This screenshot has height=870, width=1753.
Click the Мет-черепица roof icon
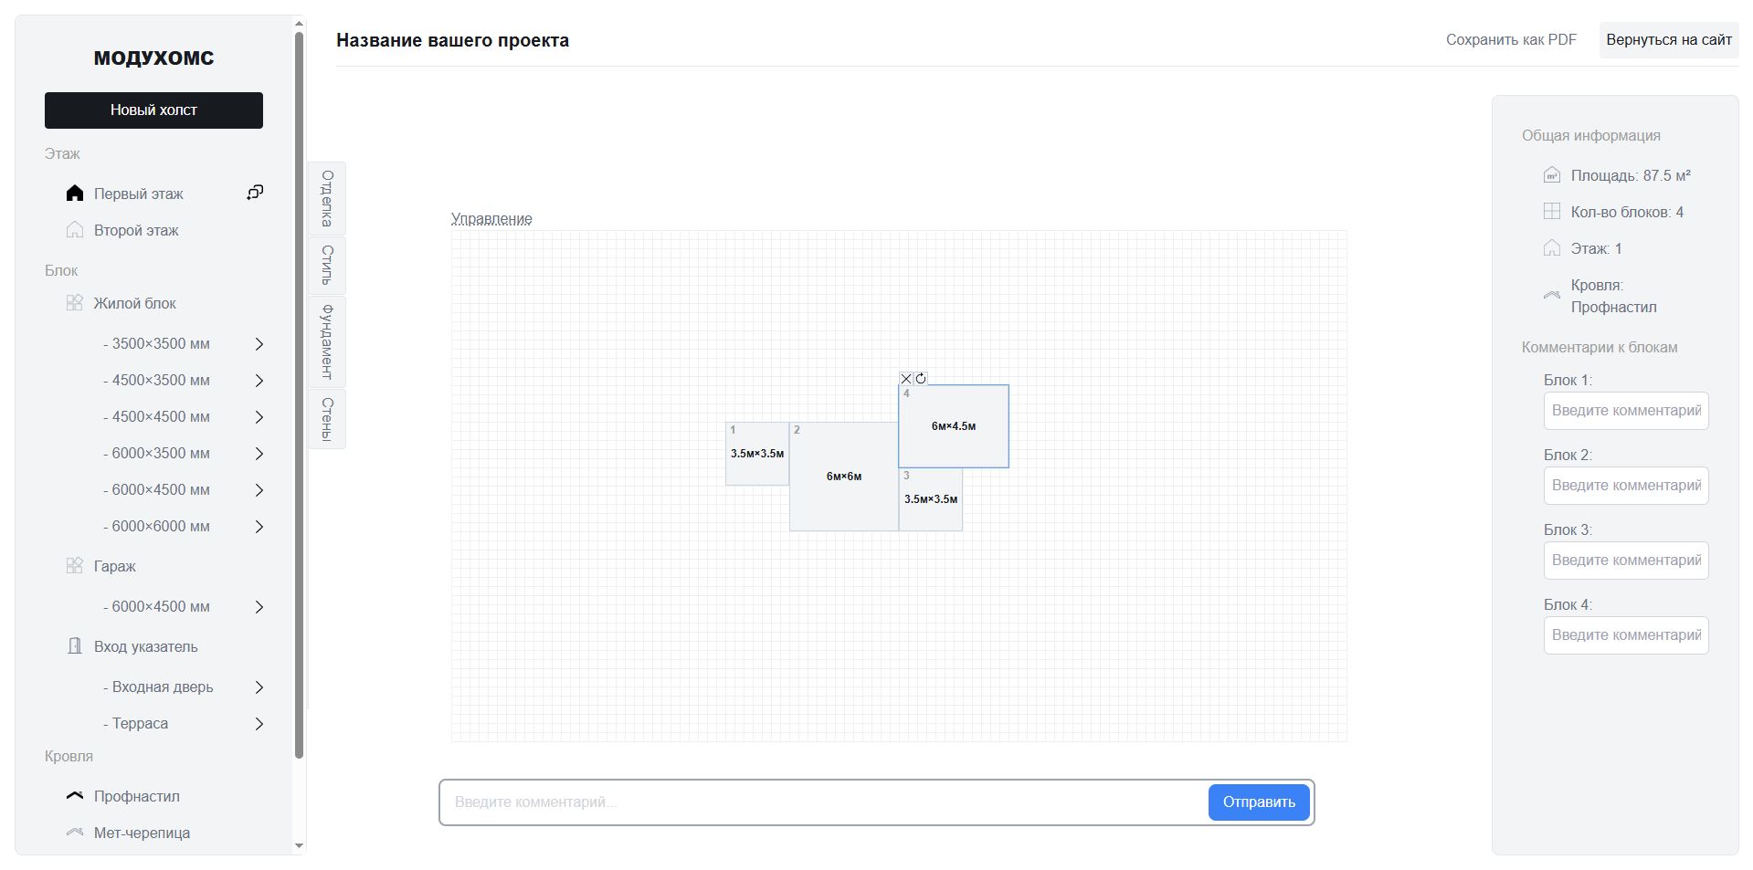coord(75,833)
